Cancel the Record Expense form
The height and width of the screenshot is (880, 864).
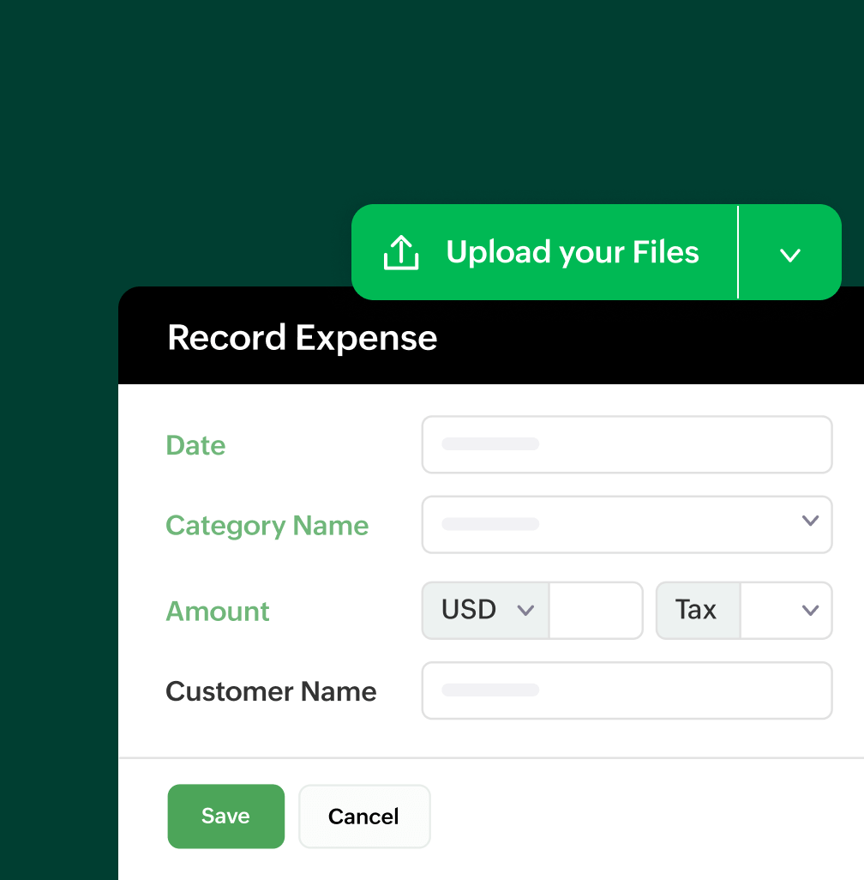(363, 816)
